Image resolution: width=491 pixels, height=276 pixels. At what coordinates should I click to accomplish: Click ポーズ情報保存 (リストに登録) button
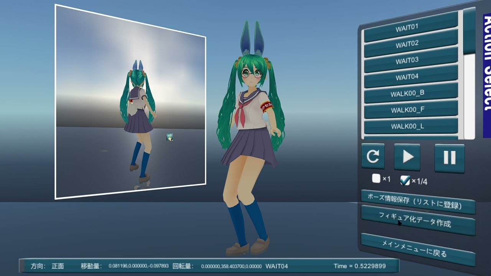click(x=418, y=201)
